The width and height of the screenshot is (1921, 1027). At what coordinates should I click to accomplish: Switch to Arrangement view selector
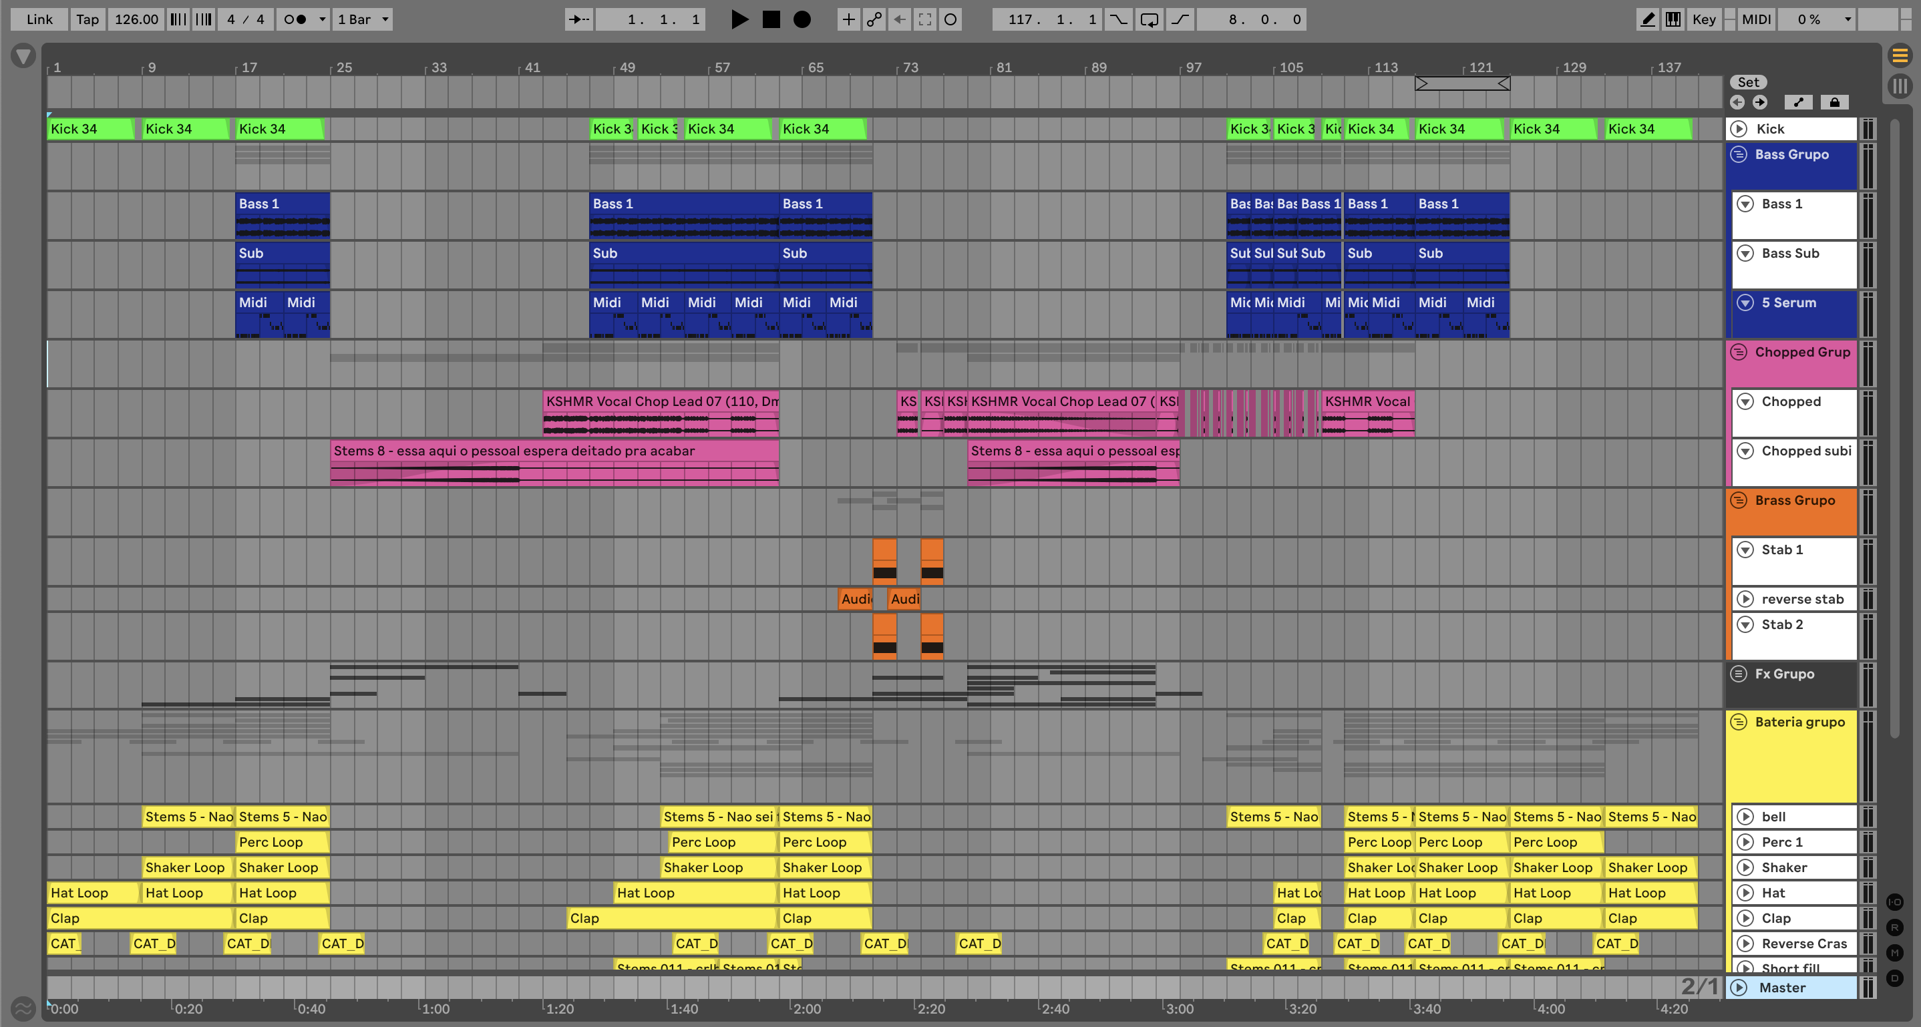(x=1900, y=55)
